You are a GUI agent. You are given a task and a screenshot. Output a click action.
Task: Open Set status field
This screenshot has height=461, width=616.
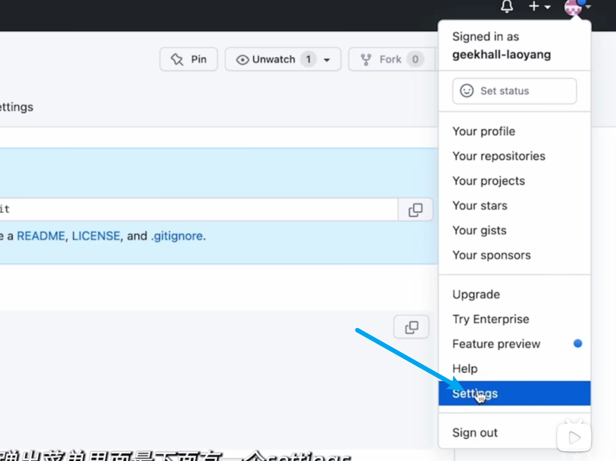click(514, 91)
